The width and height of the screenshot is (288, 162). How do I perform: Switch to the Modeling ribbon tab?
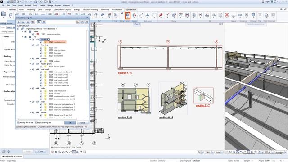[31, 10]
